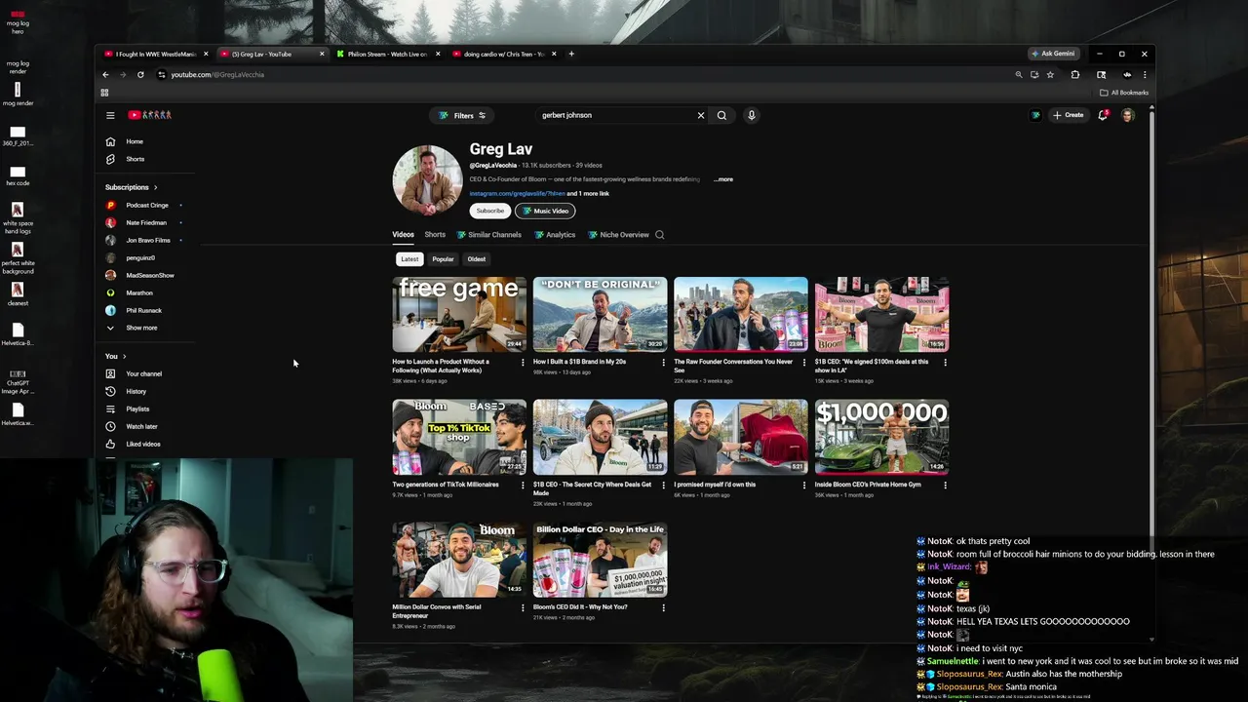Select the Latest sort chip
The width and height of the screenshot is (1248, 702).
point(409,259)
